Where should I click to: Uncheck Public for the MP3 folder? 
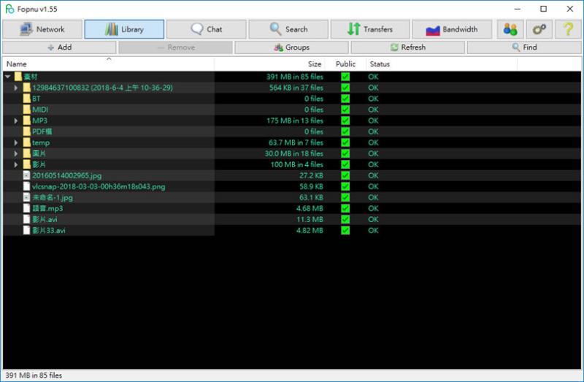(x=345, y=121)
